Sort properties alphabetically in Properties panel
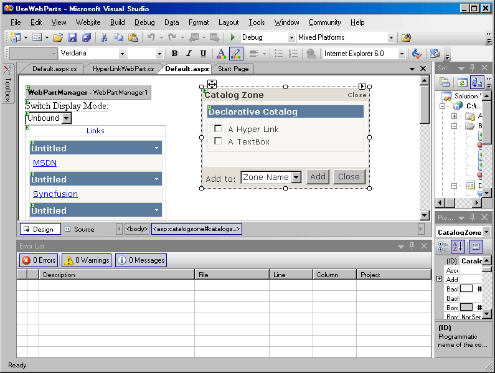 (458, 247)
